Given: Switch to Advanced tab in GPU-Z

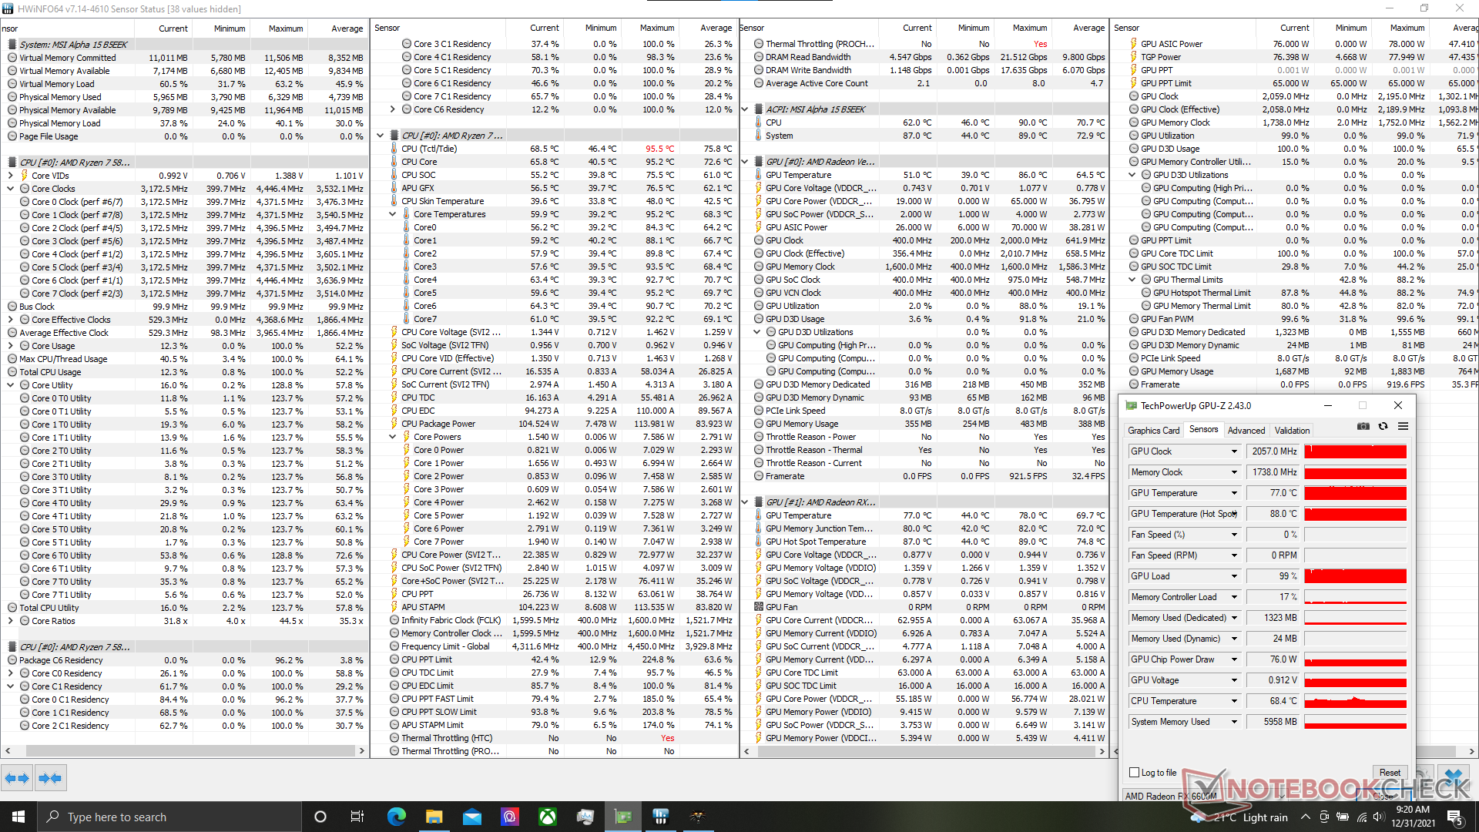Looking at the screenshot, I should [1246, 431].
